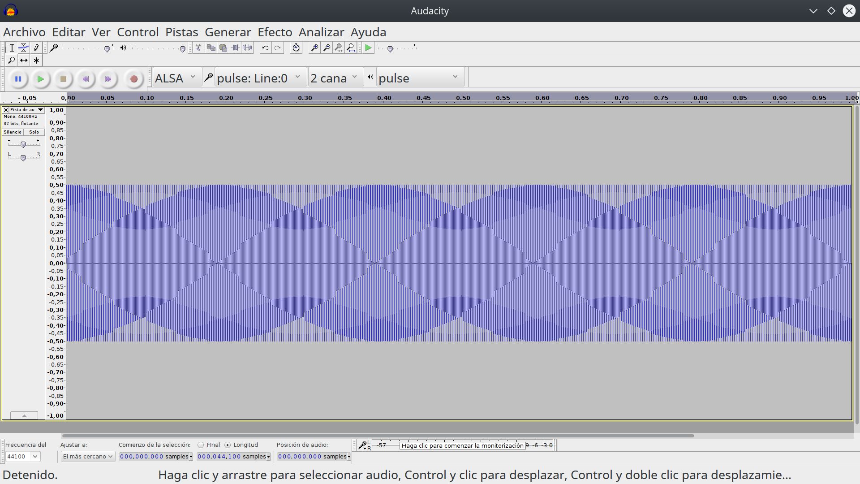Click the green Play-at-speed icon
Screen dimensions: 860x484
368,48
